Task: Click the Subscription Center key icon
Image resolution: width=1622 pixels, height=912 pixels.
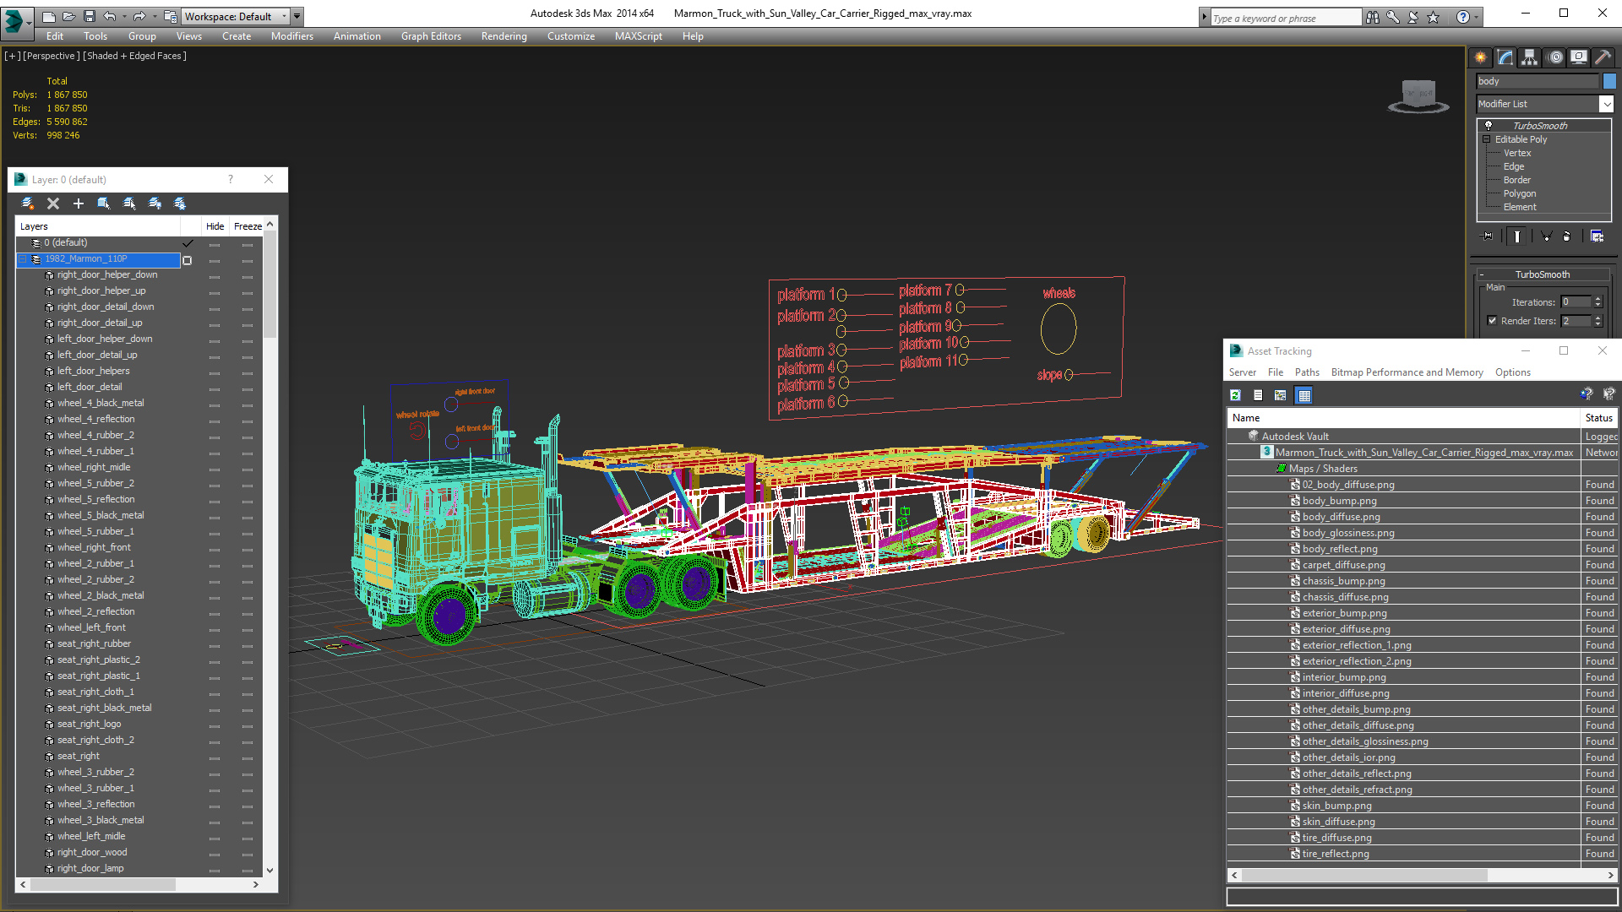Action: coord(1393,17)
